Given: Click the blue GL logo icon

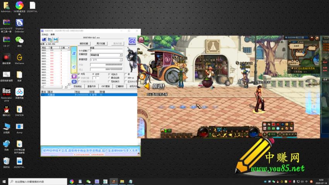Looking at the screenshot, I should click(x=132, y=41).
